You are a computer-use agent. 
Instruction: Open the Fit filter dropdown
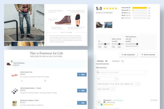tap(107, 79)
